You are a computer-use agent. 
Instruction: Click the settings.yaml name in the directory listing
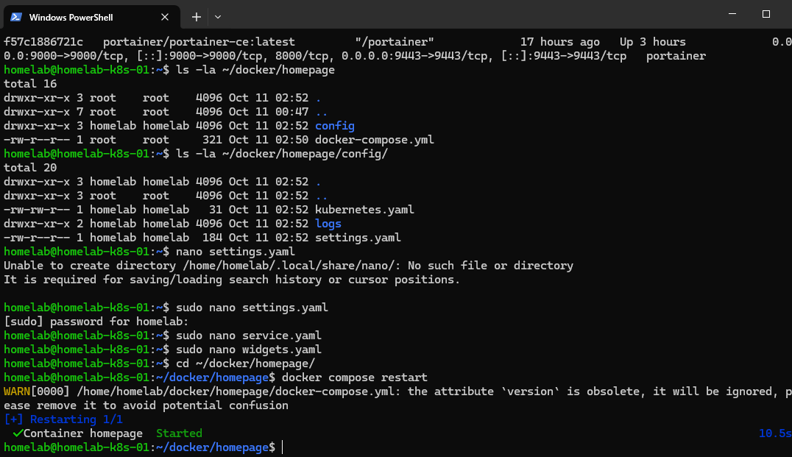(x=358, y=238)
